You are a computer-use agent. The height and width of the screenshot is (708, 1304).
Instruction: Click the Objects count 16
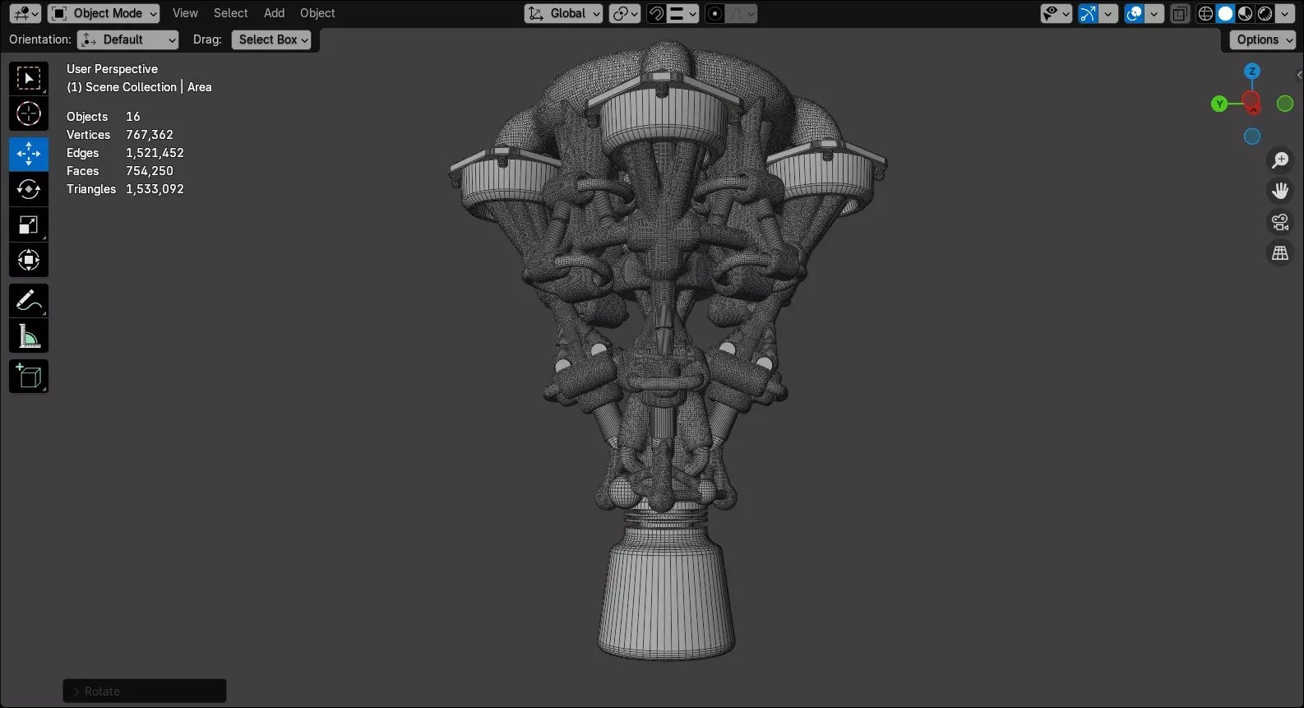[133, 117]
